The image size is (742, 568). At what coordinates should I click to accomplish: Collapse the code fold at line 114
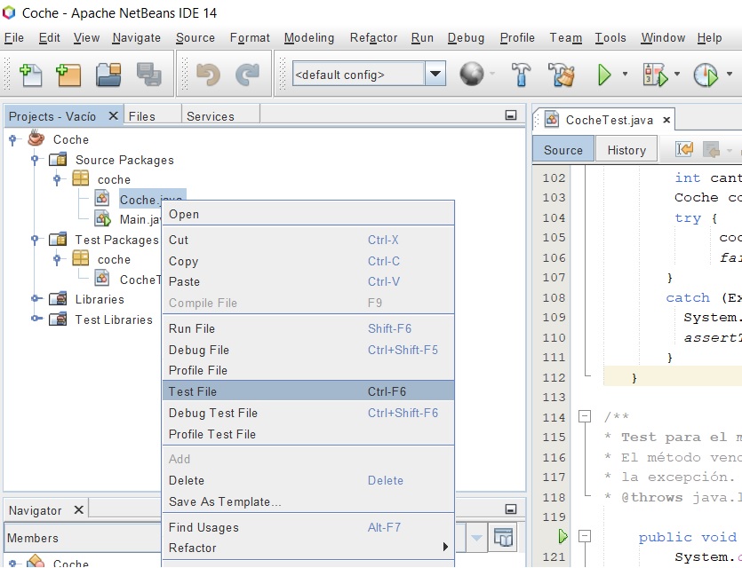tap(585, 417)
